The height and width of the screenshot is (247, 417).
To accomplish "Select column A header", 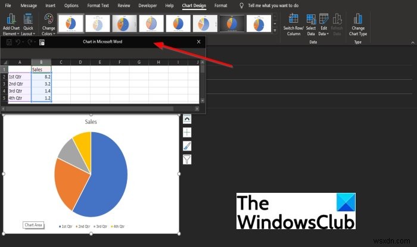I will [x=20, y=62].
